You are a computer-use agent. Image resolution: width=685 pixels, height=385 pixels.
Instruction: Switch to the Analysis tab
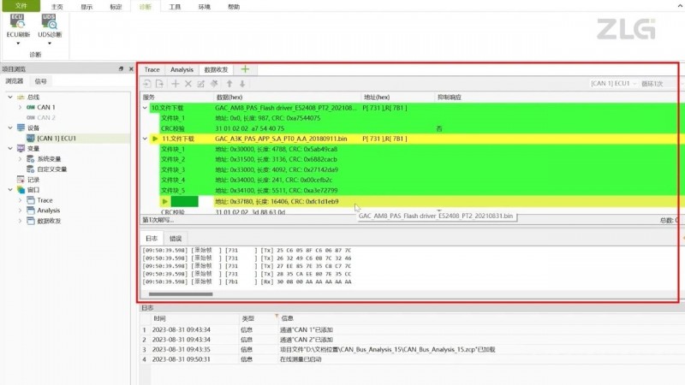point(182,69)
